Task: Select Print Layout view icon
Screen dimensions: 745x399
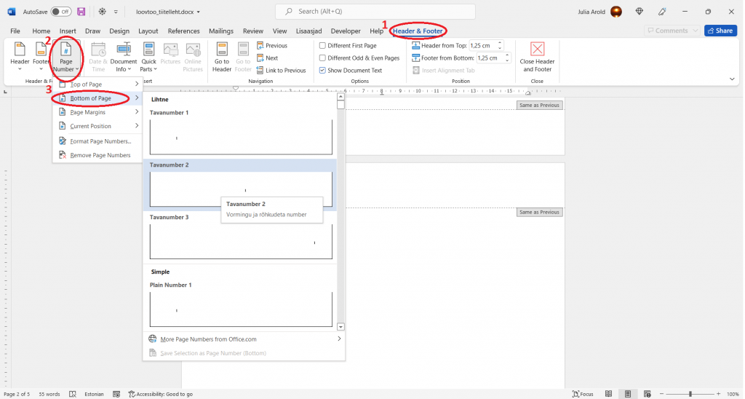Action: [628, 394]
